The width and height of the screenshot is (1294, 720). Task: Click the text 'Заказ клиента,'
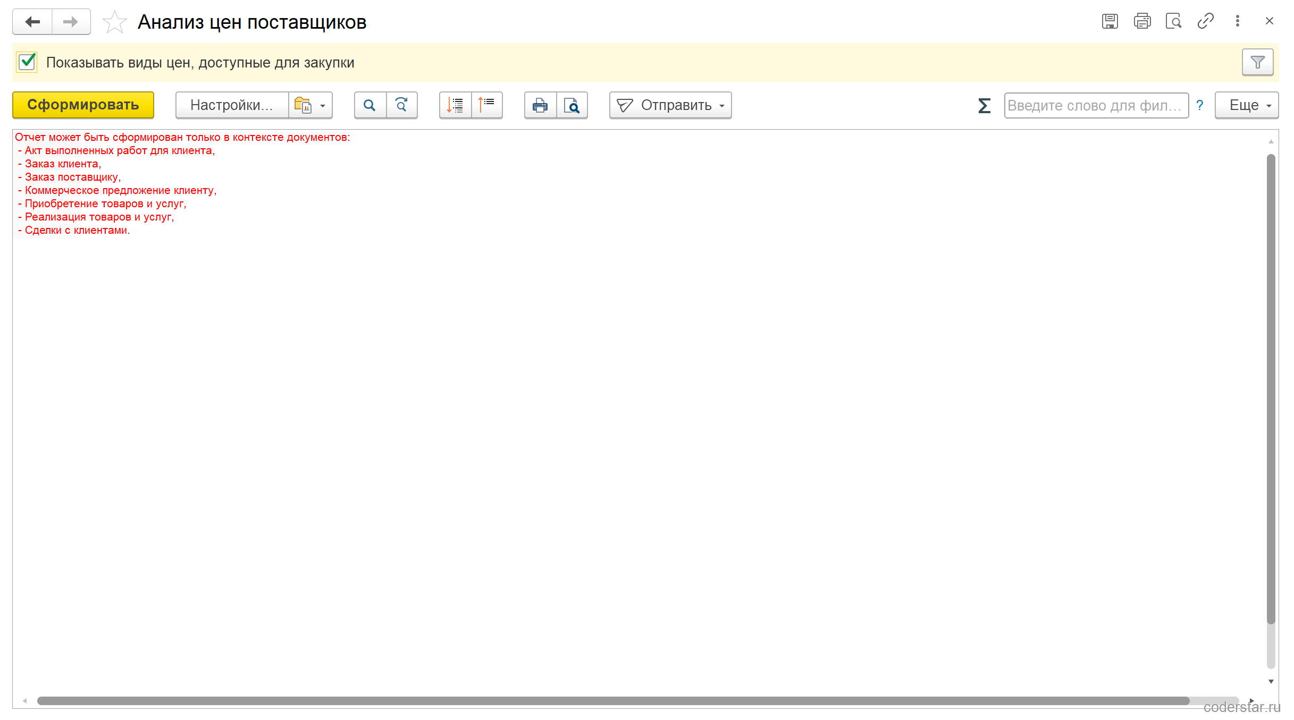63,164
